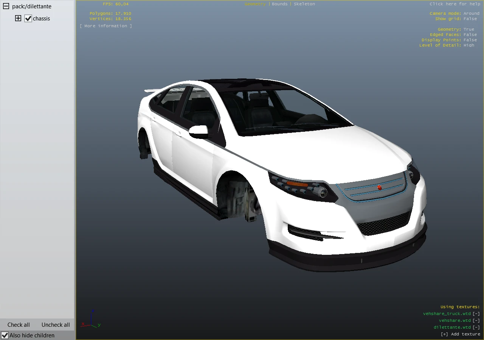Uncheck the chassis visibility checkbox
This screenshot has height=340, width=484.
pyautogui.click(x=28, y=18)
